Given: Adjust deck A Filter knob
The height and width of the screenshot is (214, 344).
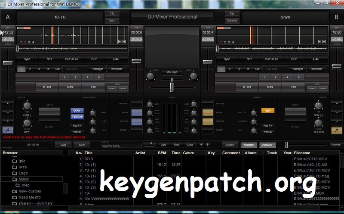Looking at the screenshot, I should (x=27, y=123).
